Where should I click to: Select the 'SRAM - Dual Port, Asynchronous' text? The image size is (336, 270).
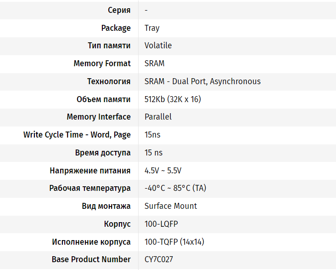[x=202, y=81]
